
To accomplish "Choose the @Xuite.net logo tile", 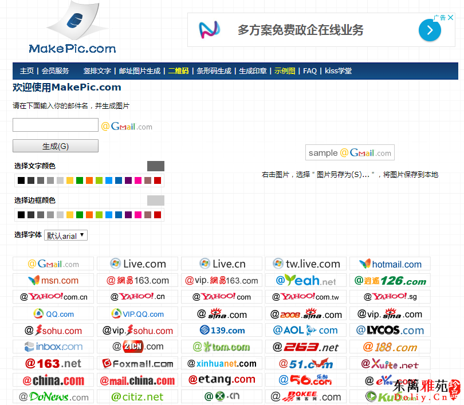I will click(x=390, y=363).
